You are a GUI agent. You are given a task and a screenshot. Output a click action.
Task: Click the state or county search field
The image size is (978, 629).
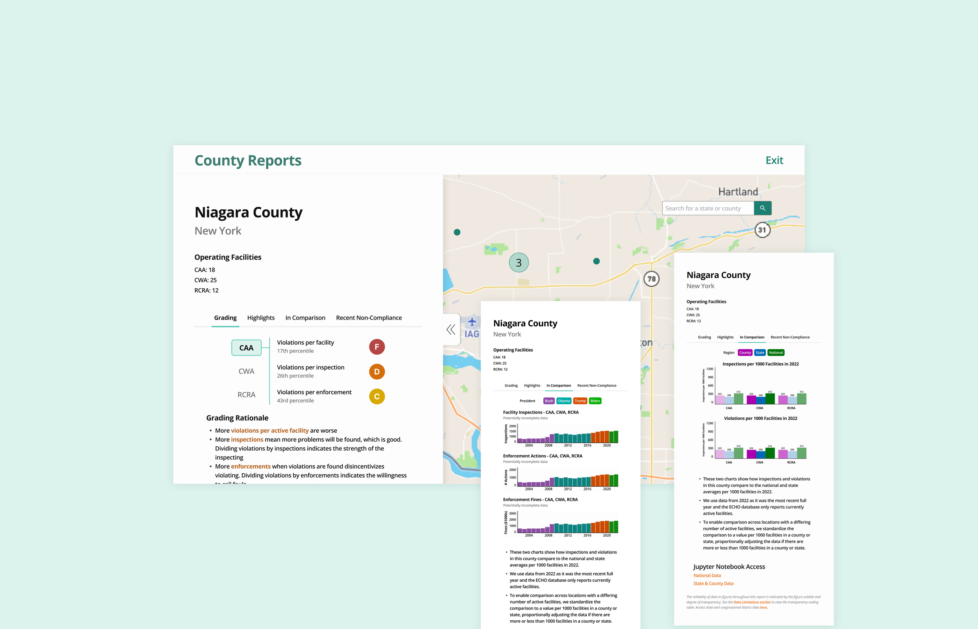(x=707, y=208)
